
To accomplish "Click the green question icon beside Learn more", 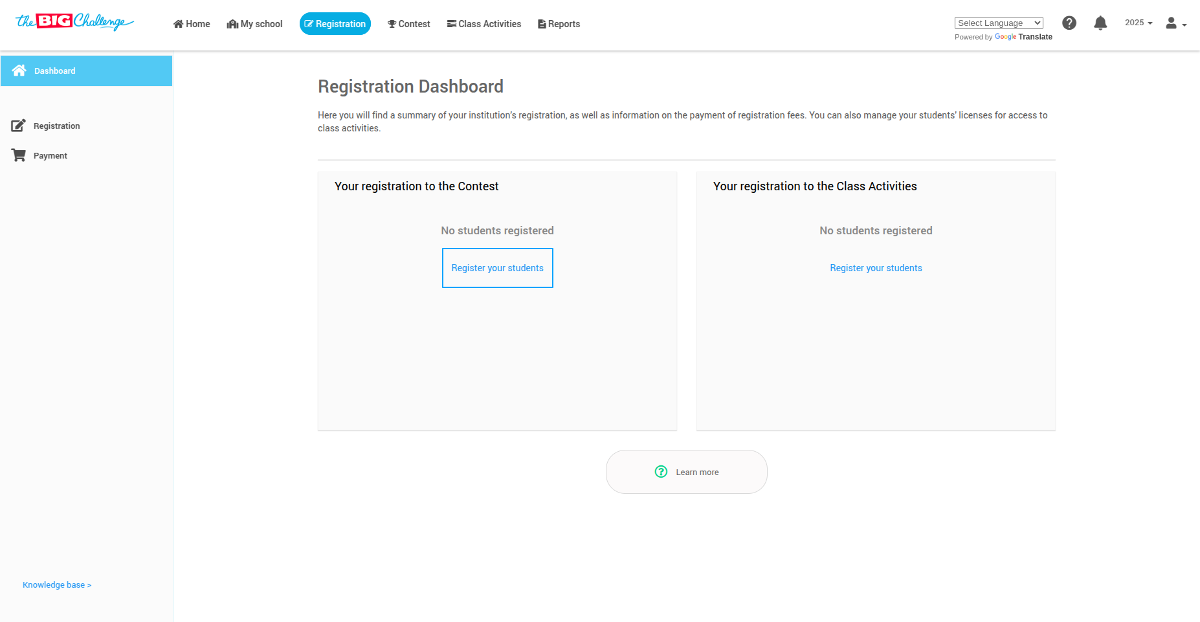I will (661, 472).
